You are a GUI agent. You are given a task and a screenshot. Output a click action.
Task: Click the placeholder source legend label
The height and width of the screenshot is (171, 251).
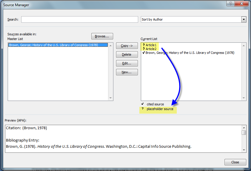coord(160,109)
